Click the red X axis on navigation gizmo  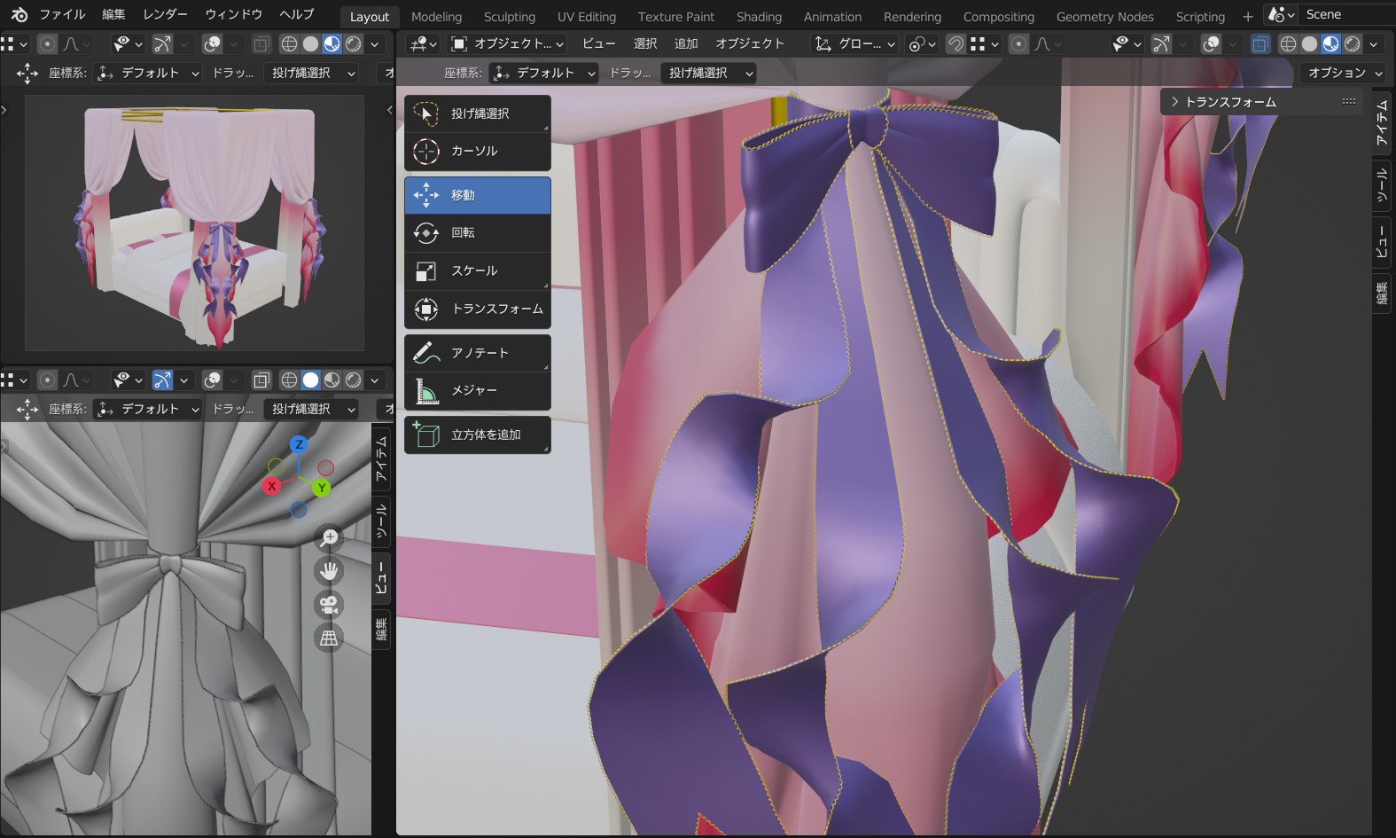click(x=272, y=486)
